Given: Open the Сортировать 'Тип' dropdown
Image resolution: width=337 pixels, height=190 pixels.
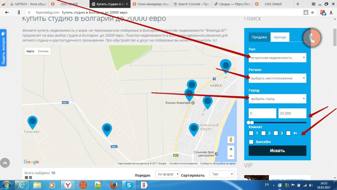Looking at the screenshot, I should point(222,174).
